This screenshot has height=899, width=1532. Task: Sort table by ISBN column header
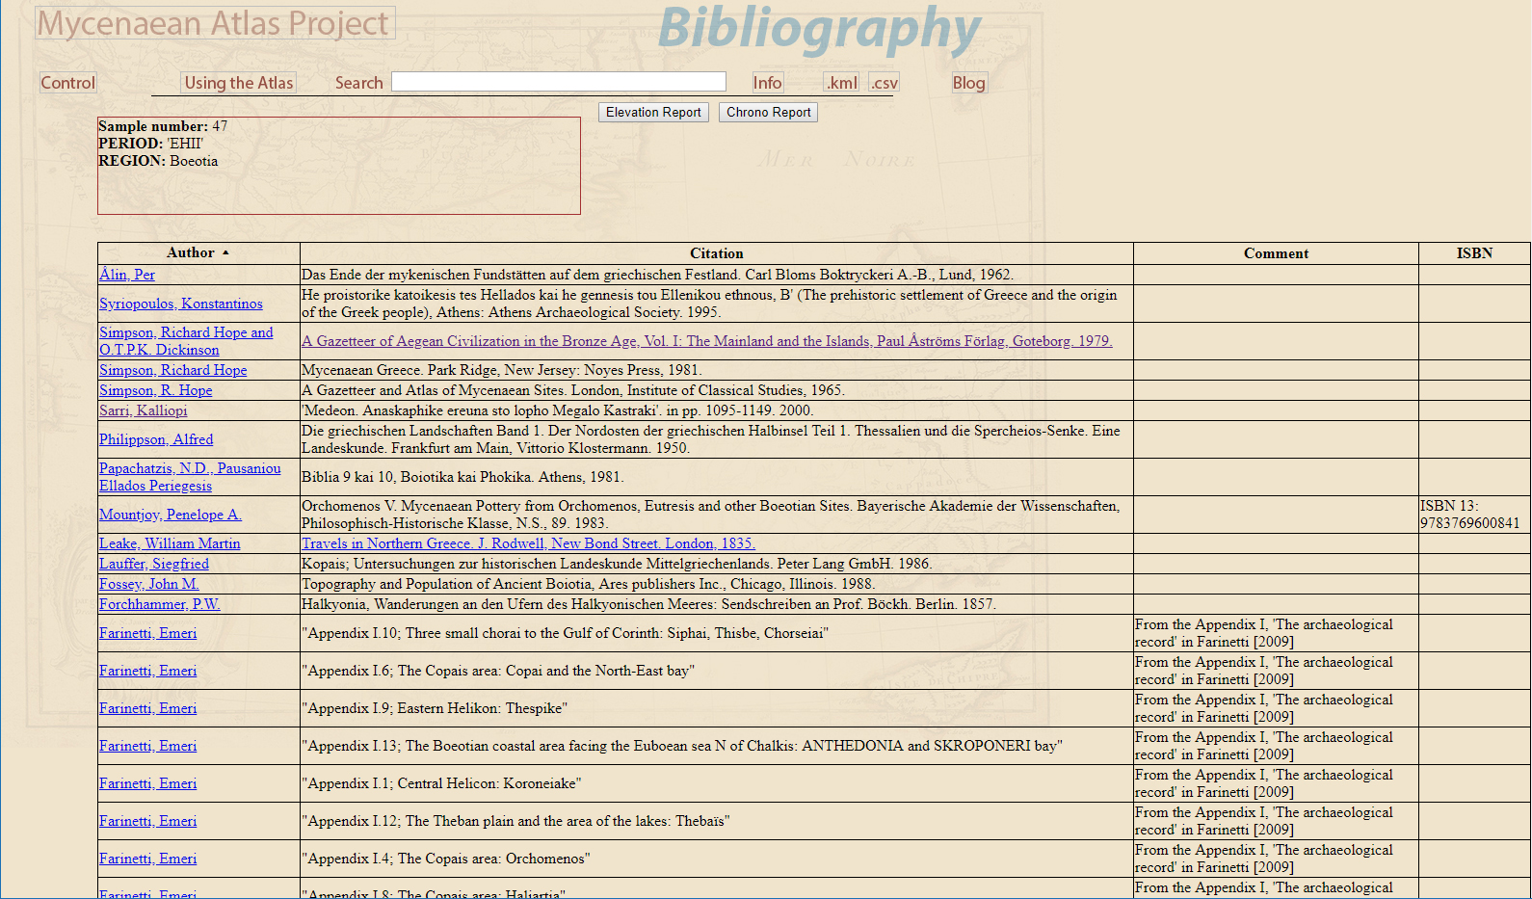pos(1473,253)
